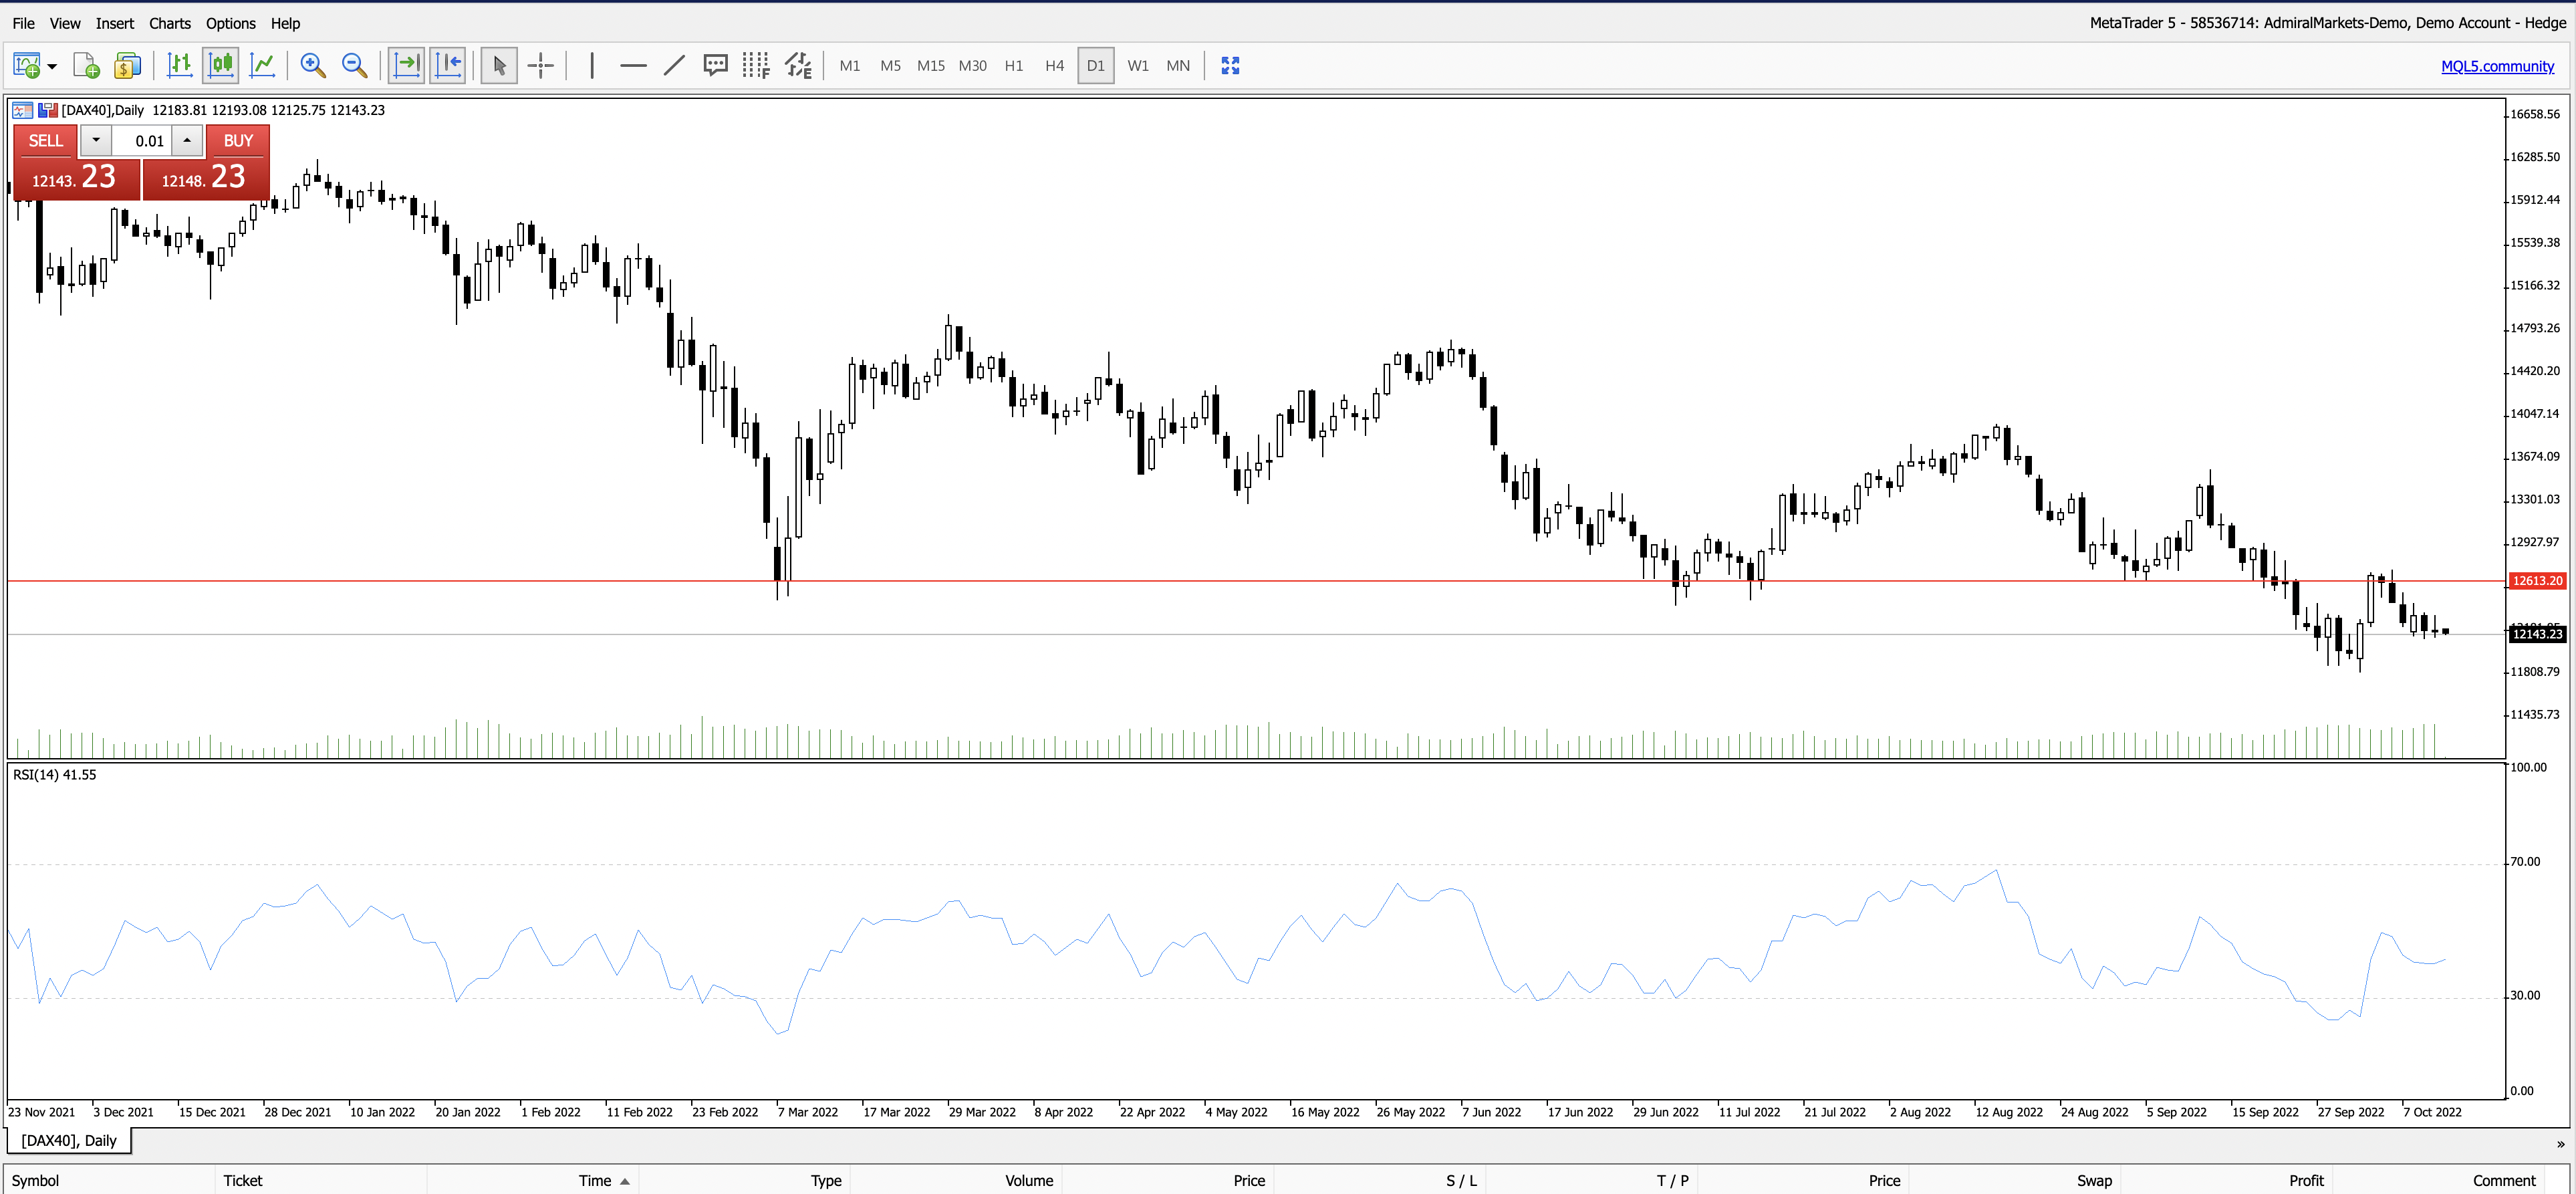
Task: Increase lot volume with up arrow
Action: (187, 141)
